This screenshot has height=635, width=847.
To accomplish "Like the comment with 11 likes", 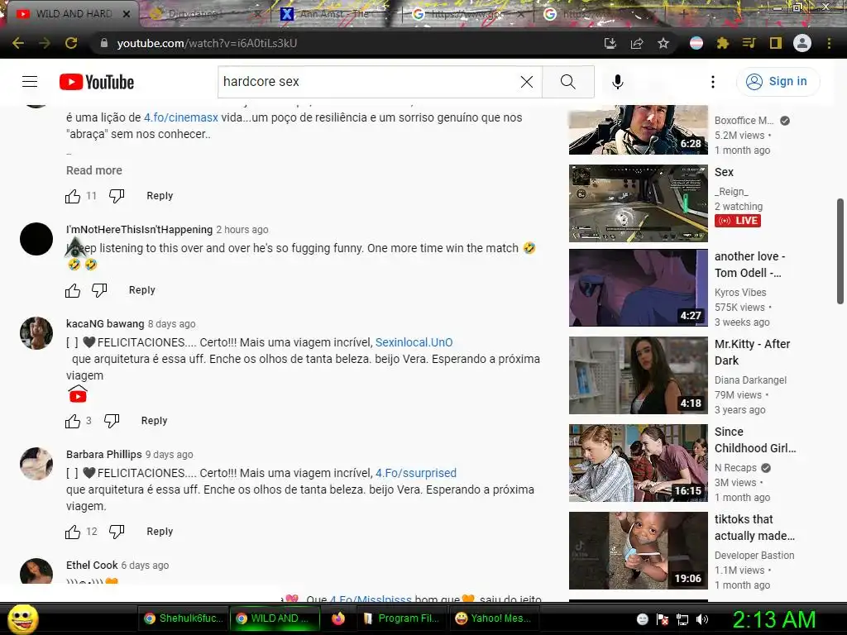I will coord(73,196).
